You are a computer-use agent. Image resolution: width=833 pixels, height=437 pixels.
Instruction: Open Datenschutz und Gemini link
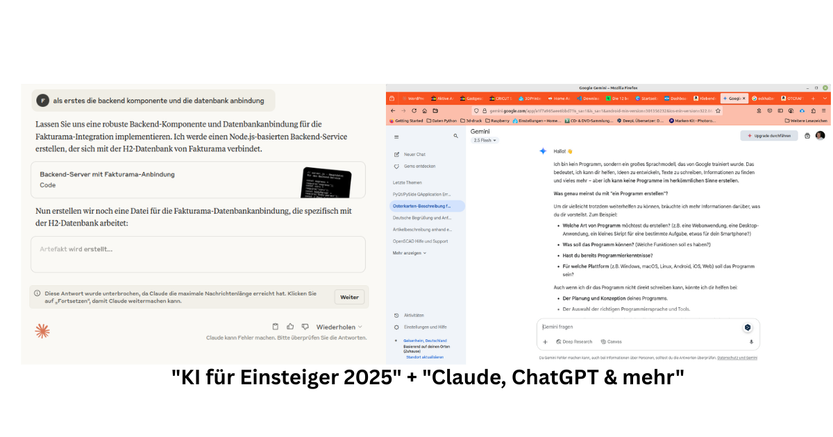737,358
